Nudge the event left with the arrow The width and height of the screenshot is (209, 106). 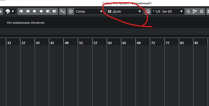[x=34, y=11]
